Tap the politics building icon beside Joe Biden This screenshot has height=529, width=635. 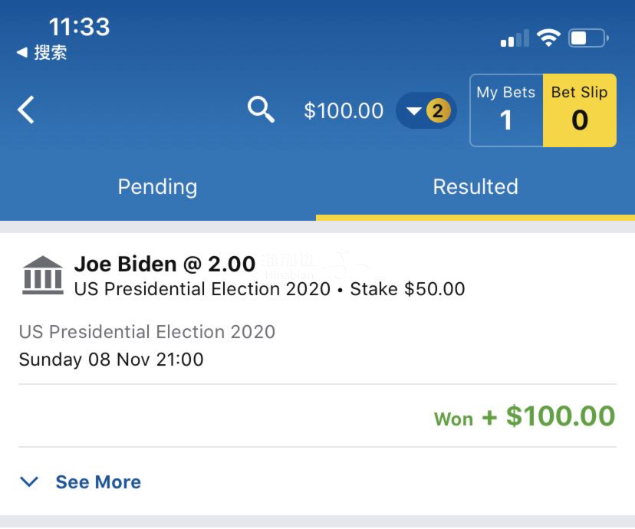[42, 275]
